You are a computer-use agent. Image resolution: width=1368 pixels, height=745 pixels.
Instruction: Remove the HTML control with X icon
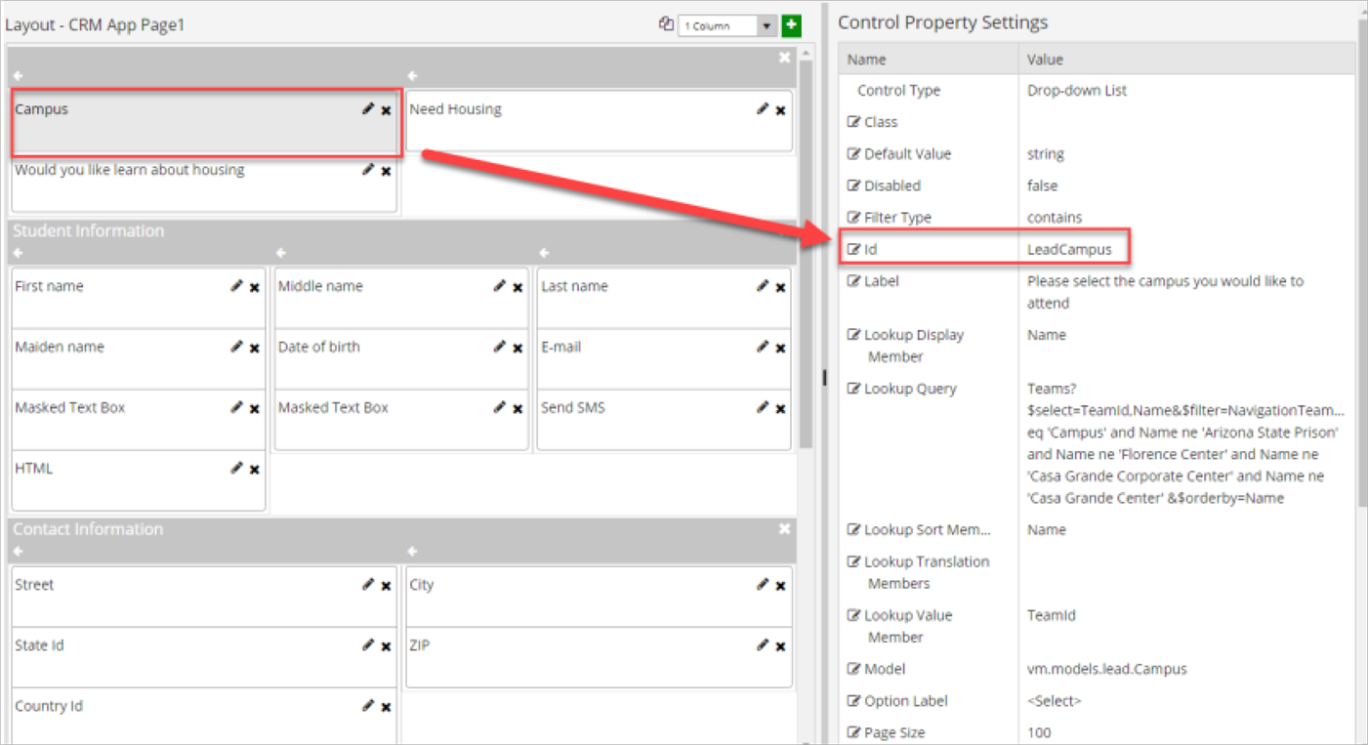pos(254,470)
